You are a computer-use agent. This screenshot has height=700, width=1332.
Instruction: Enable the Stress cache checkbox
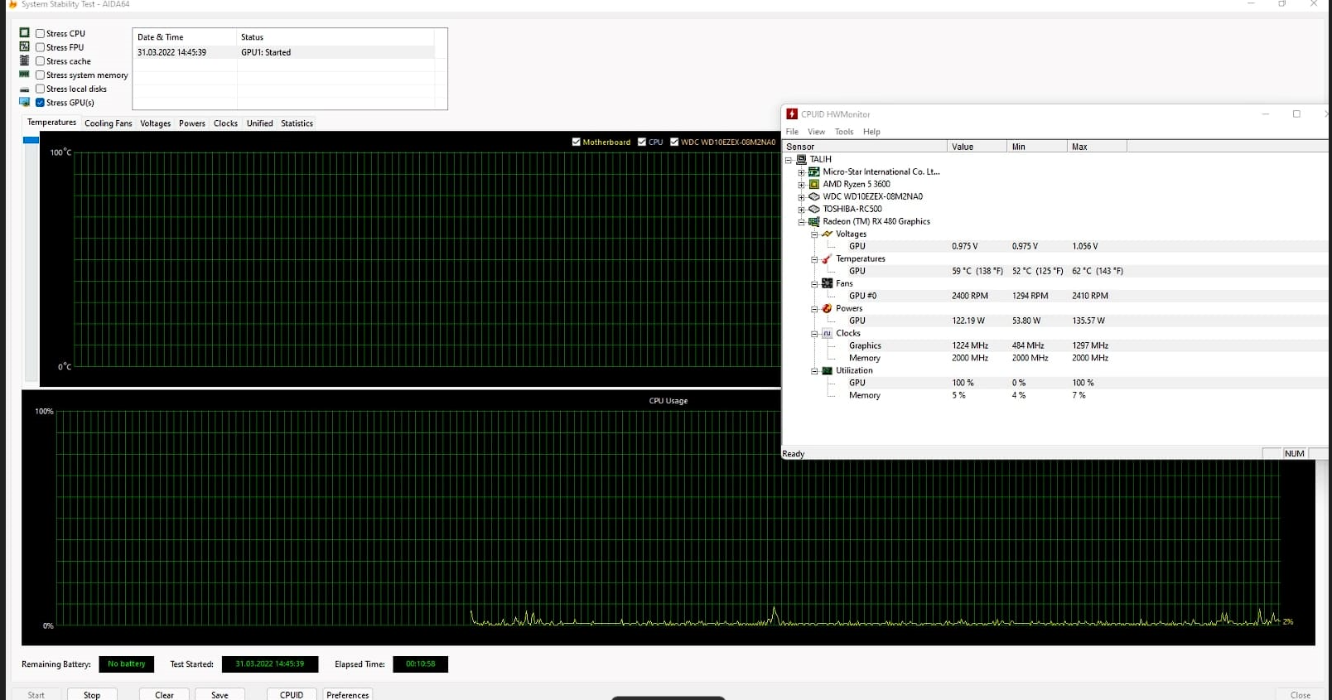[40, 61]
